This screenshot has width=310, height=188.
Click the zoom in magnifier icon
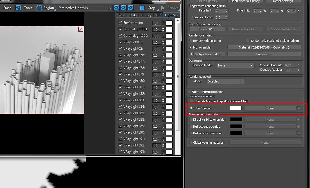[x=117, y=8]
